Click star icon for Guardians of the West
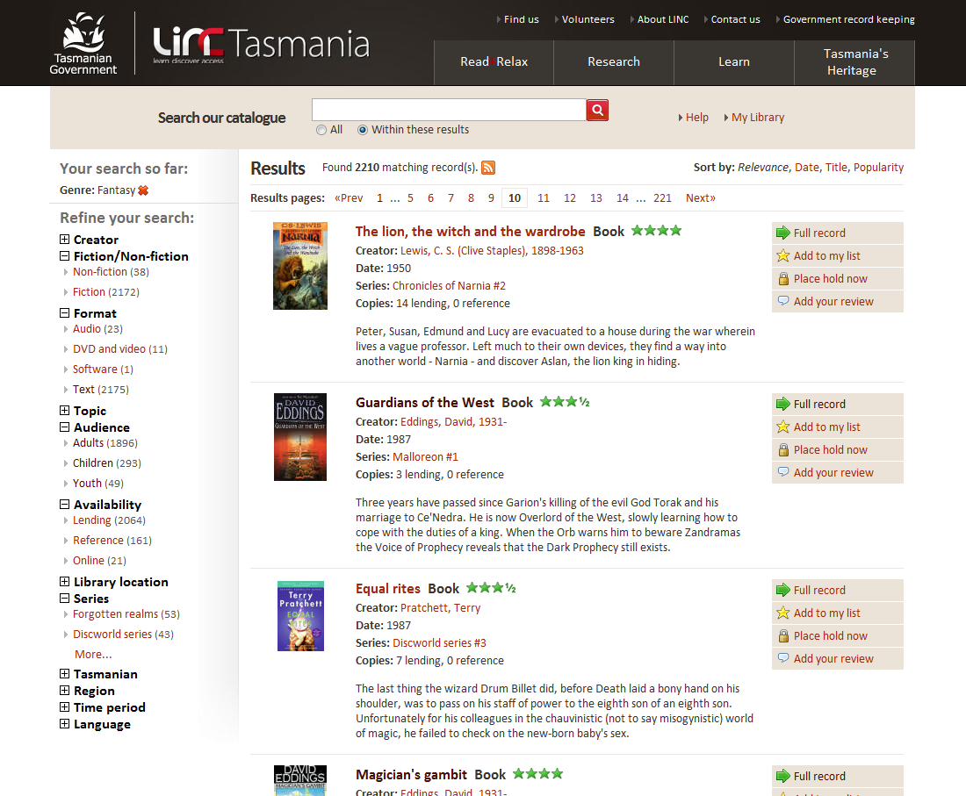 pos(783,427)
